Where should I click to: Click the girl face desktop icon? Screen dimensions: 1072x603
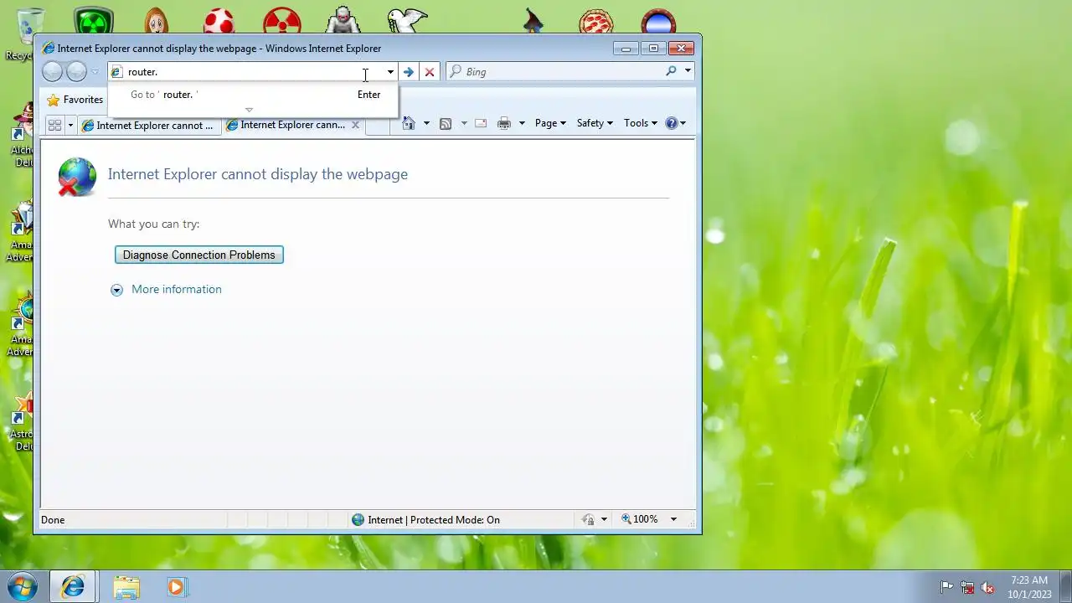click(157, 20)
